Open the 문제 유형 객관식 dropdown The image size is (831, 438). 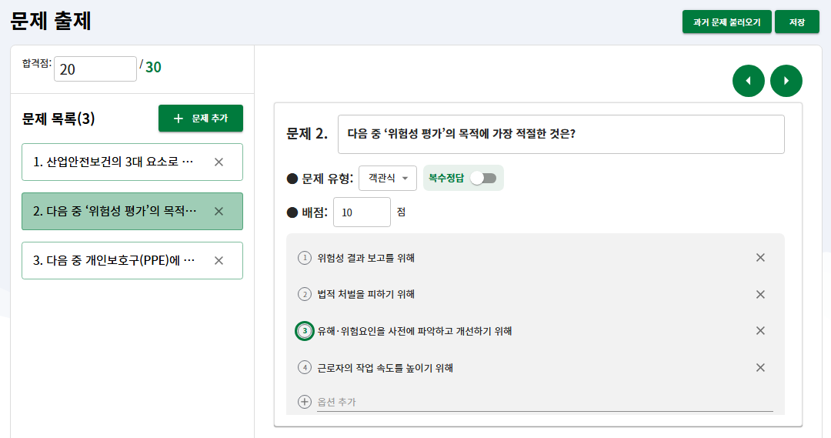click(388, 178)
